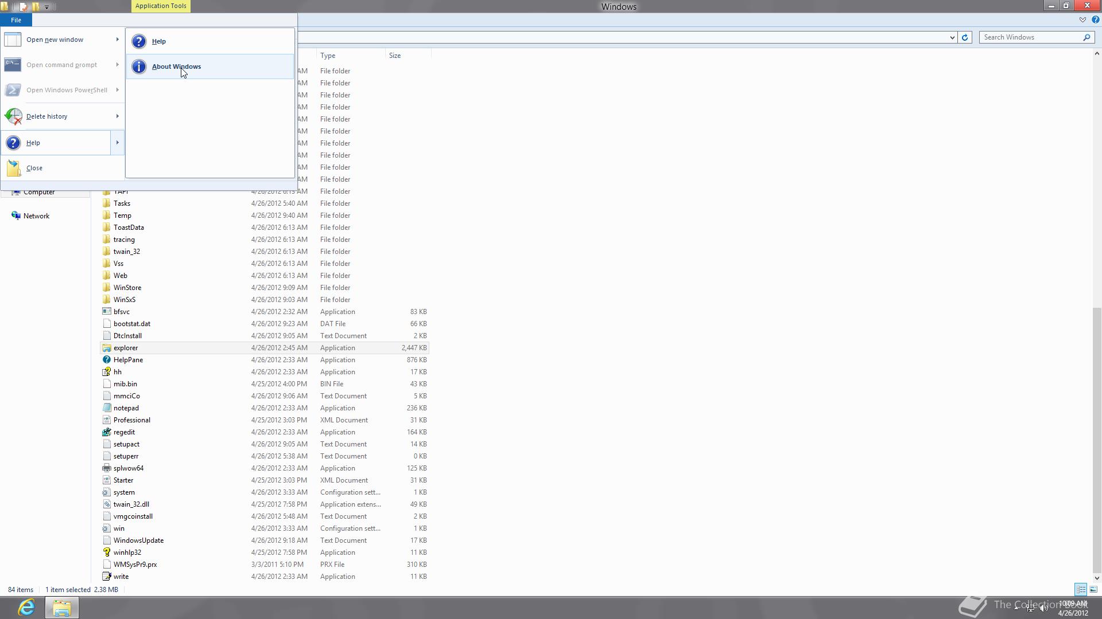Click About Windows in the Help submenu
The image size is (1102, 619).
[x=210, y=66]
